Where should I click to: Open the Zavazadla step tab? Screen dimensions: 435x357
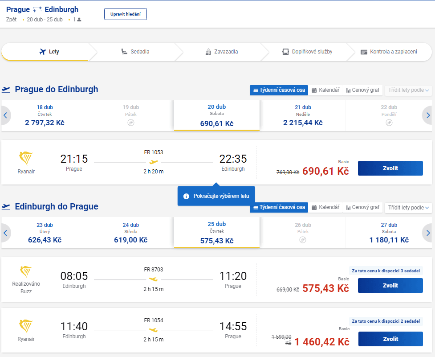click(221, 52)
